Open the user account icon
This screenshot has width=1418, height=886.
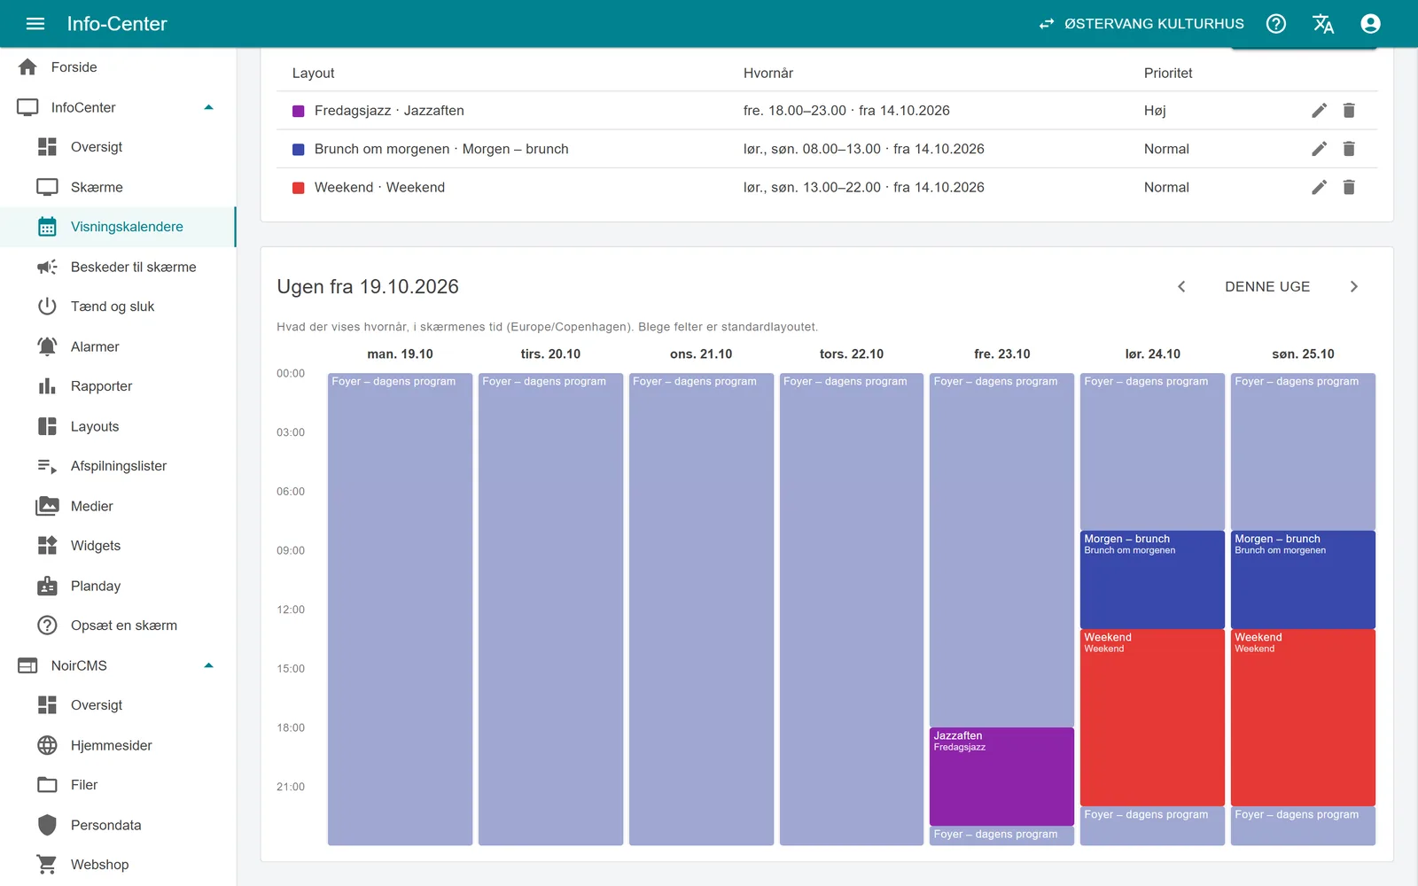click(1370, 24)
